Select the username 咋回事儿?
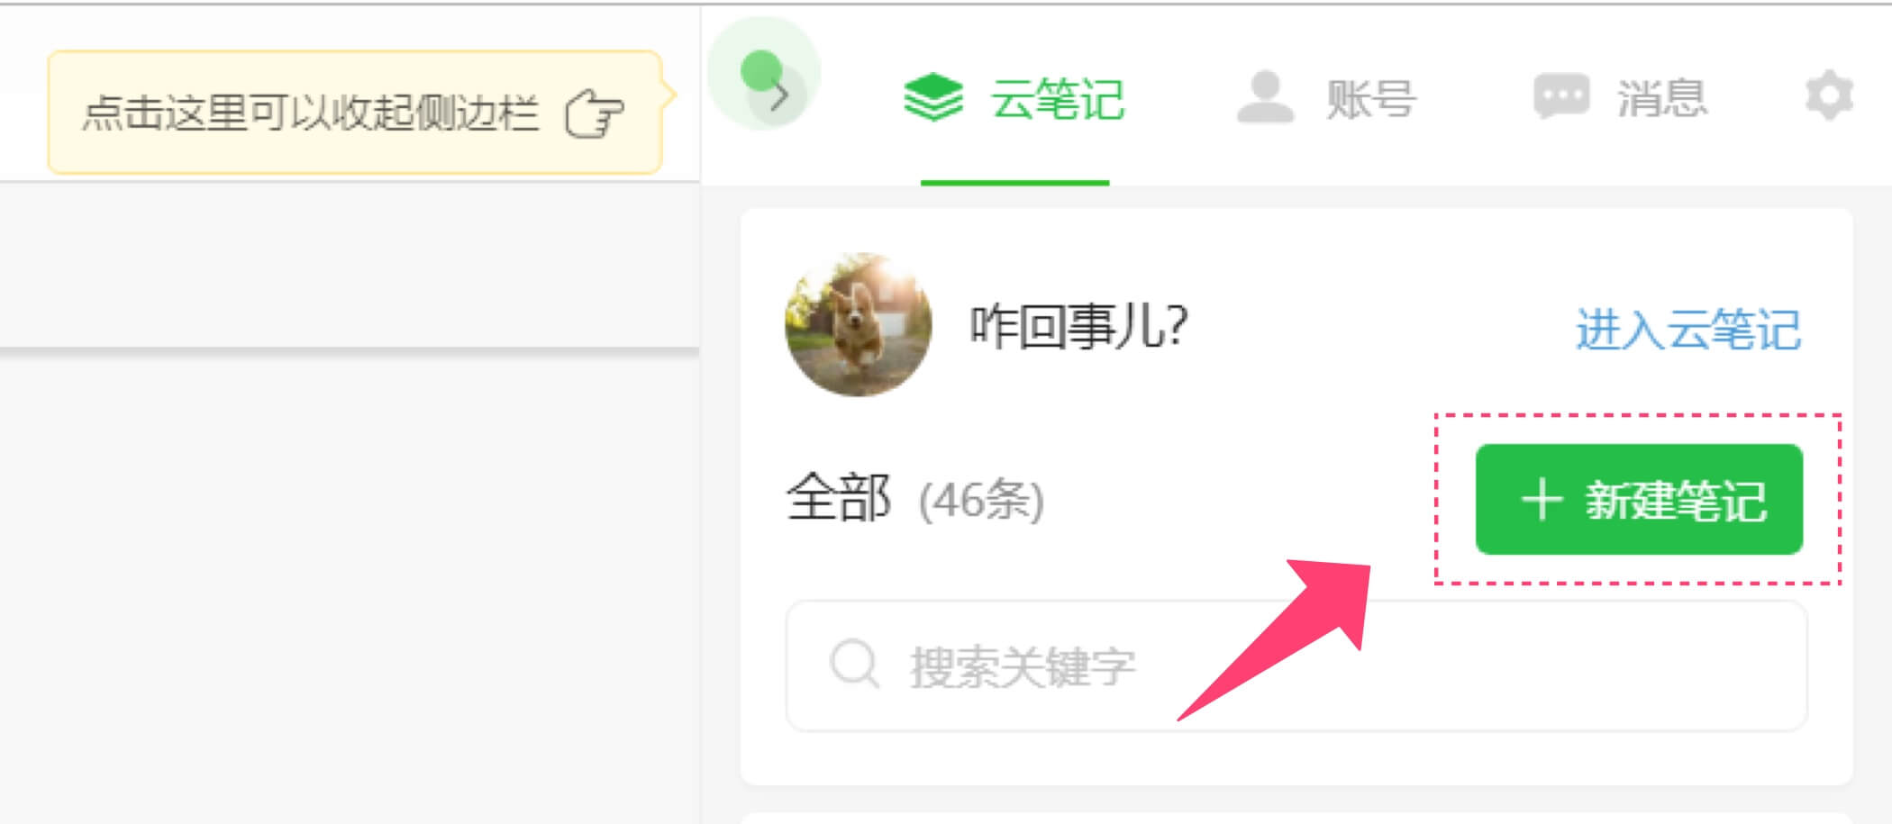The height and width of the screenshot is (824, 1892). point(1079,326)
